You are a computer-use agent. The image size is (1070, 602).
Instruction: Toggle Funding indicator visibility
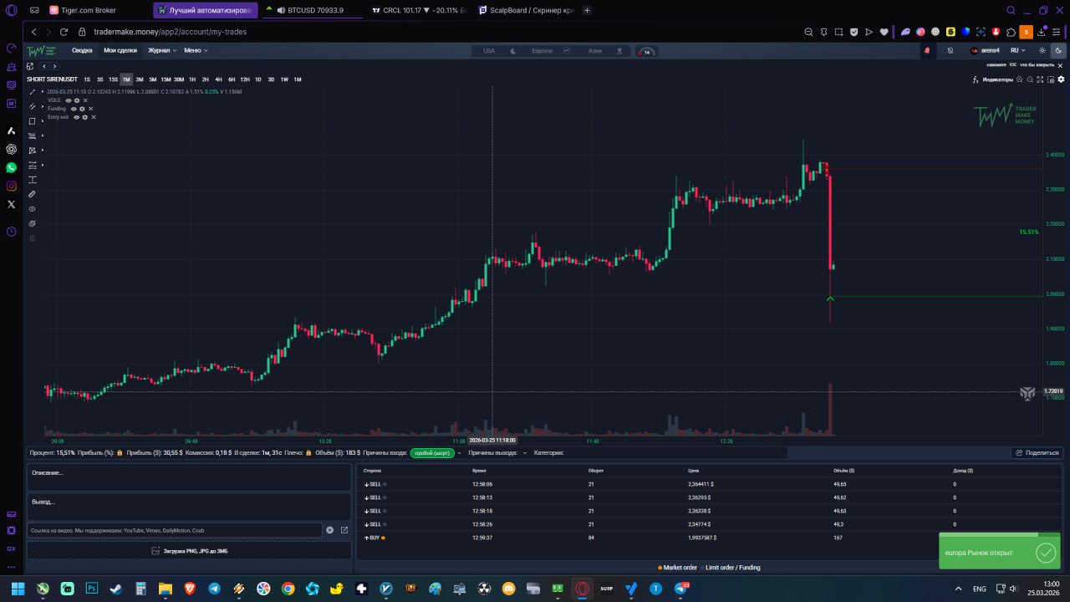[x=74, y=109]
